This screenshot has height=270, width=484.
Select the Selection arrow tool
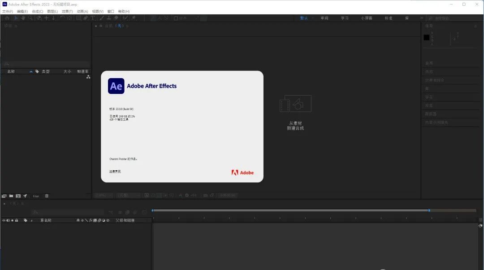(16, 18)
